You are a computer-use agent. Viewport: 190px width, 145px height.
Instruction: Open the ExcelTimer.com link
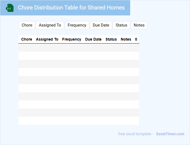pos(170,134)
